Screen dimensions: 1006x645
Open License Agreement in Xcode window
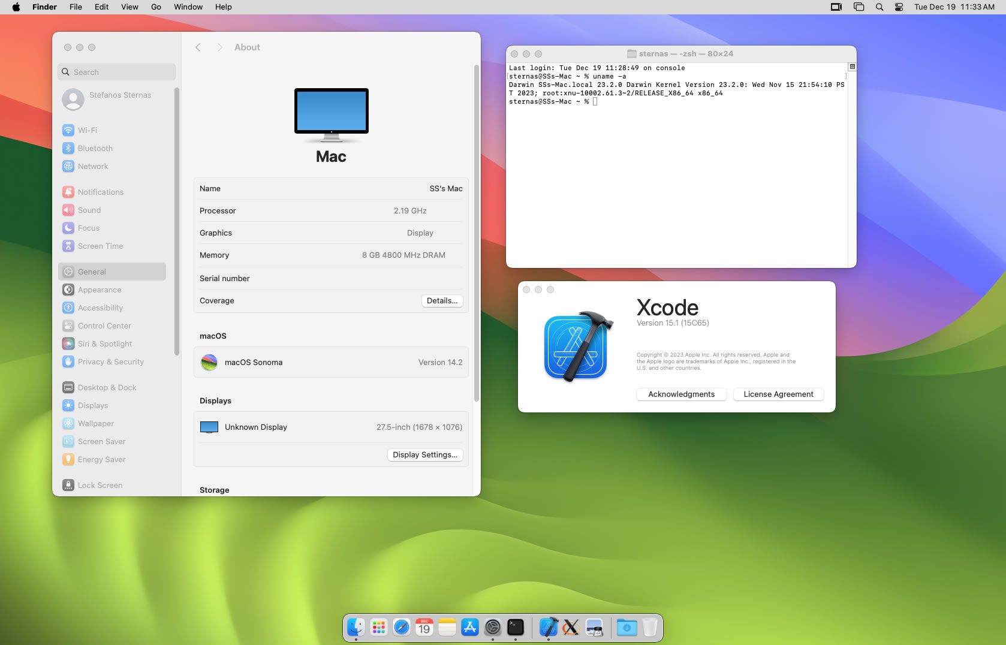tap(778, 394)
